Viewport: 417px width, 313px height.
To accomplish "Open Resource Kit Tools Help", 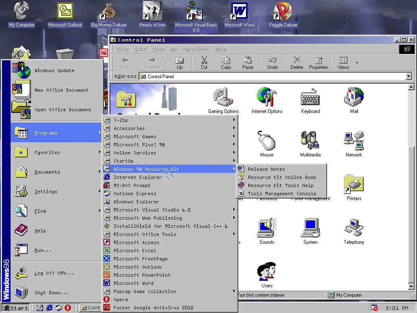I will click(x=281, y=185).
